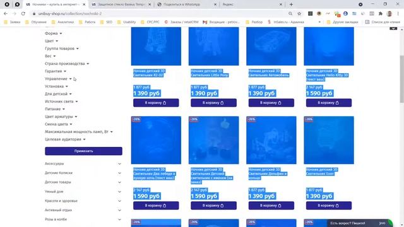This screenshot has width=404, height=227.
Task: Expand the Красота и здоровье category chevron
Action: (119, 201)
